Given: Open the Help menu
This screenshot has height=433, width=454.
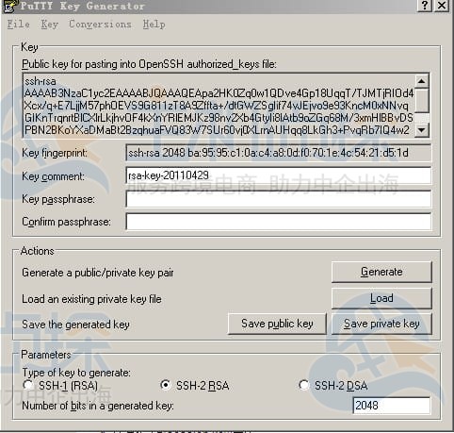Looking at the screenshot, I should [154, 25].
